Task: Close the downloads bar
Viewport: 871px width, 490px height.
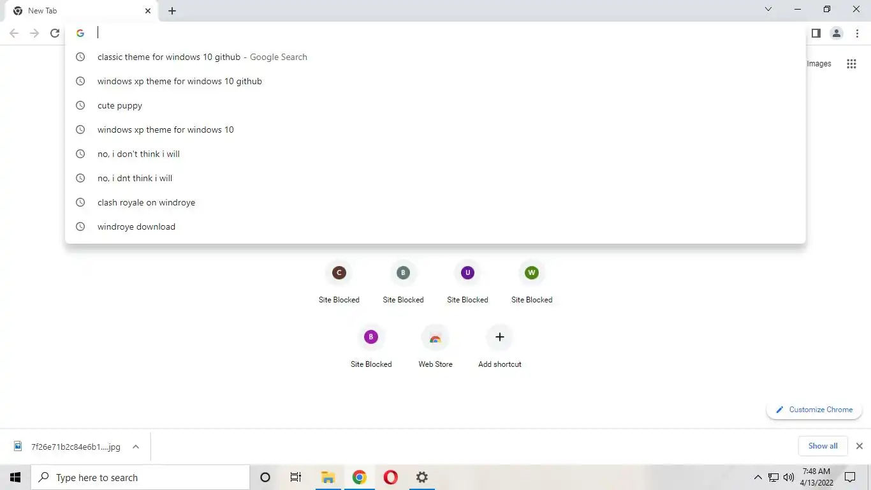Action: coord(860,446)
